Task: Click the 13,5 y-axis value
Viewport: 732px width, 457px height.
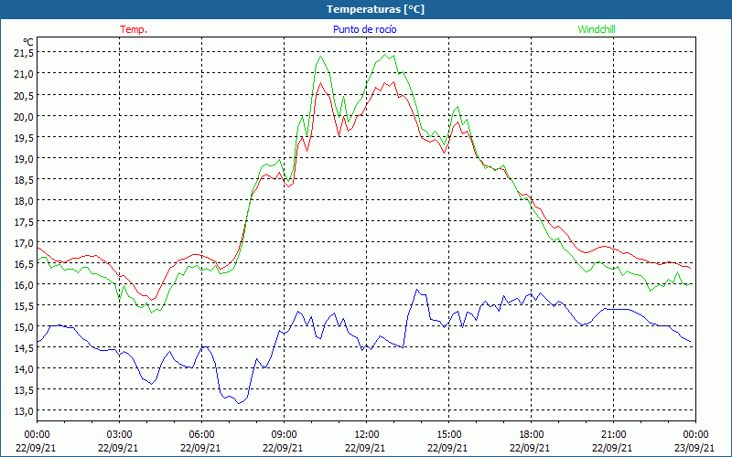Action: (24, 390)
